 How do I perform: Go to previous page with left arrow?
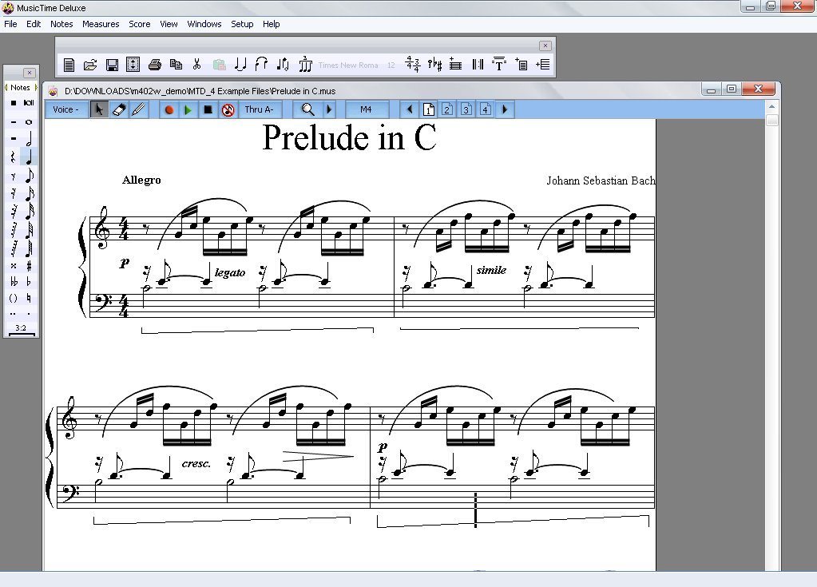409,109
